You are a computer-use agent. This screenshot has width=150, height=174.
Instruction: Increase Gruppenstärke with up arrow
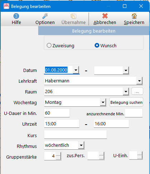58,154
